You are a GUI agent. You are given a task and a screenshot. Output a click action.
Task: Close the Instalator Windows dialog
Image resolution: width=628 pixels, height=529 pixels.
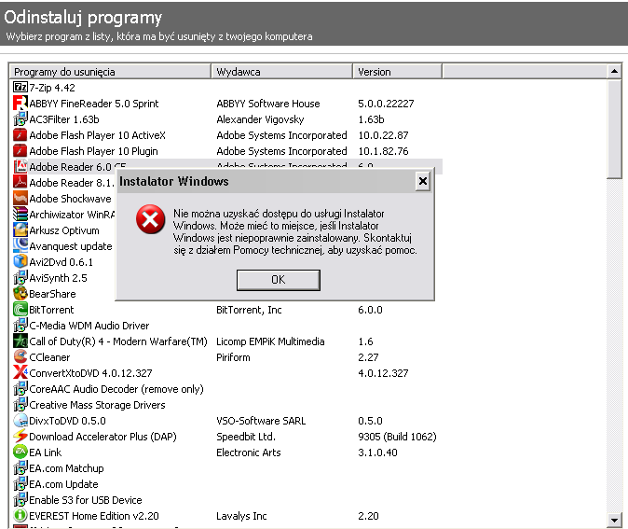coord(422,181)
